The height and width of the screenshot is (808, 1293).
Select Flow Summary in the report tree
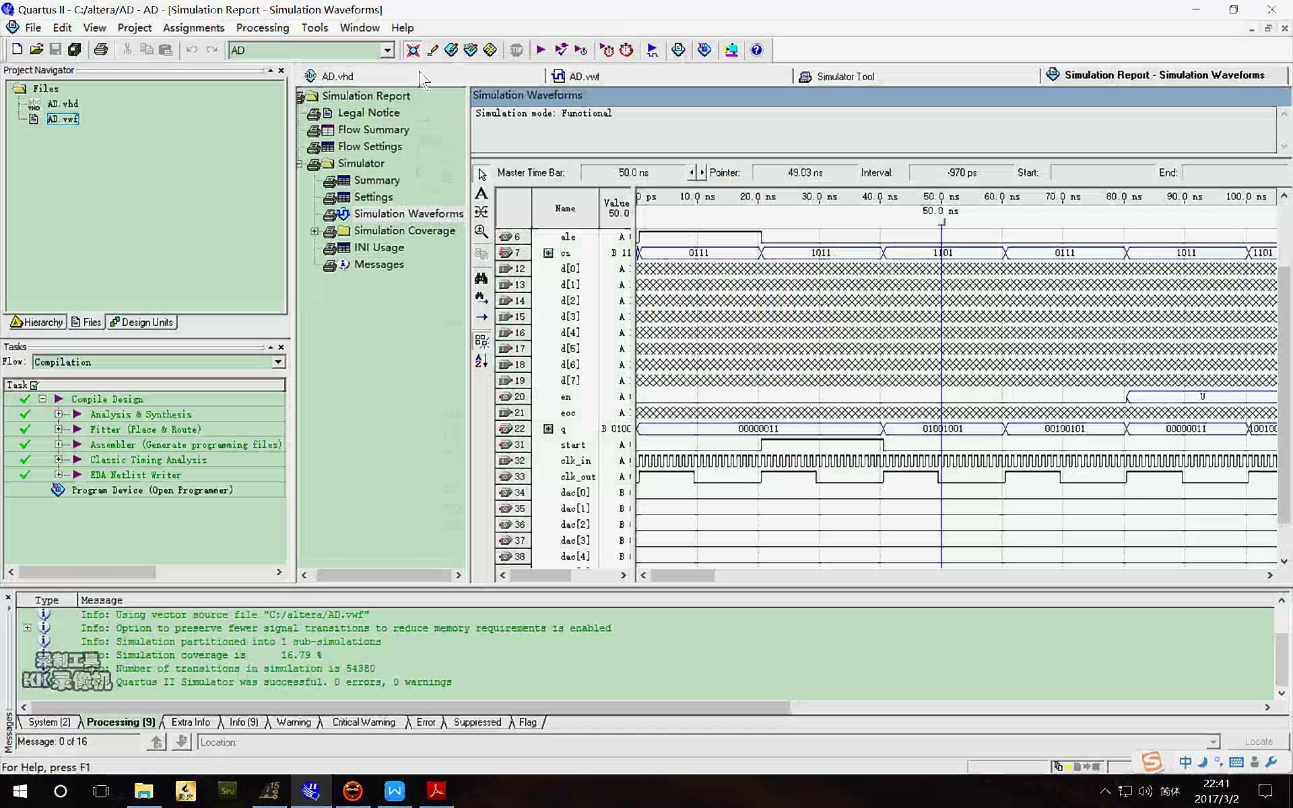pos(373,130)
